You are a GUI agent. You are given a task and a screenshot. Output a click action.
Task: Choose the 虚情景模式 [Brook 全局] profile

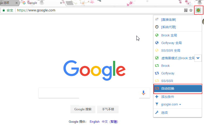tap(174, 58)
